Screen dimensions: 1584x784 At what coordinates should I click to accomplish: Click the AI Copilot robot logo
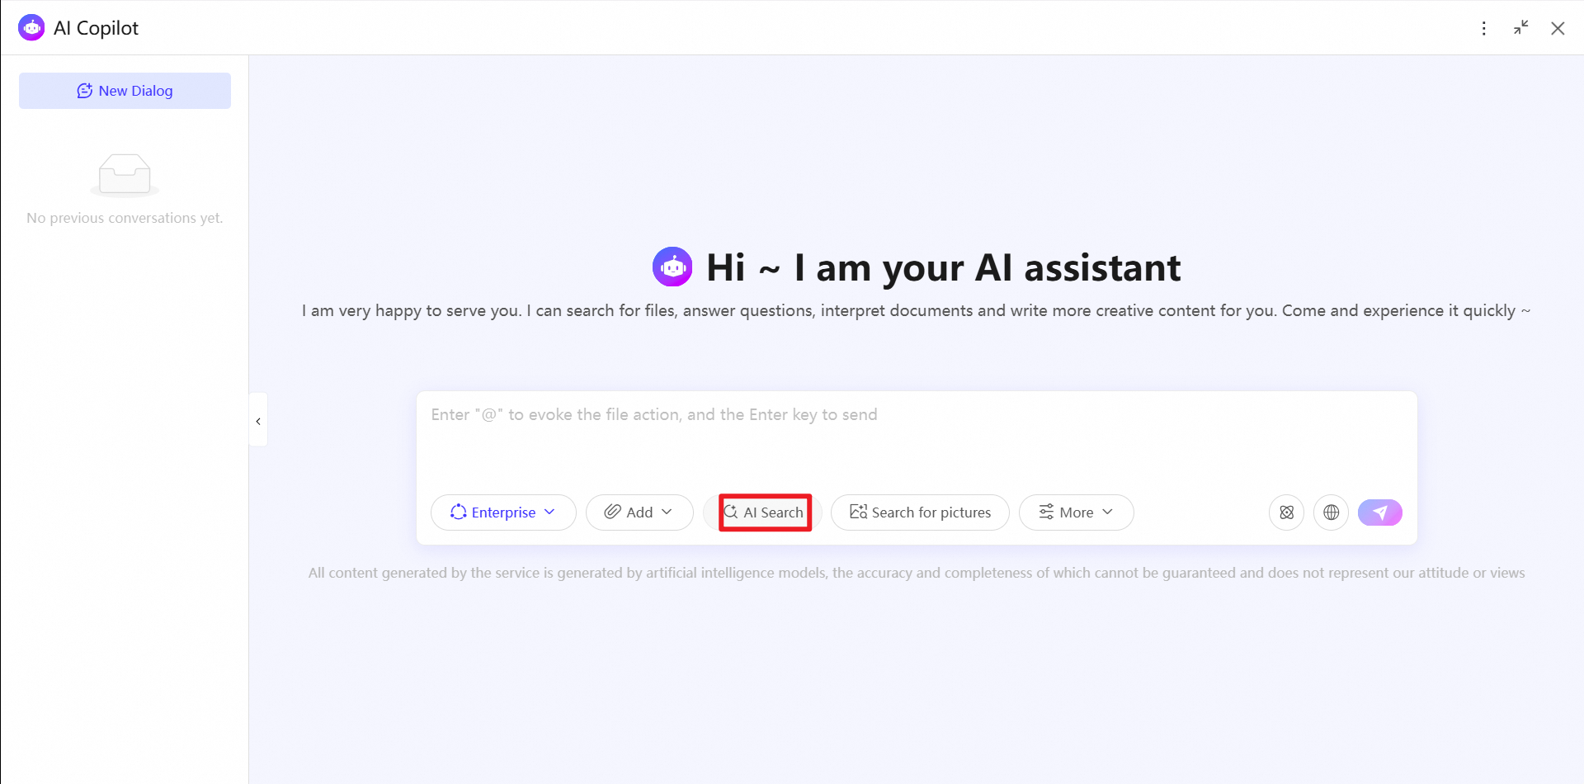tap(31, 27)
